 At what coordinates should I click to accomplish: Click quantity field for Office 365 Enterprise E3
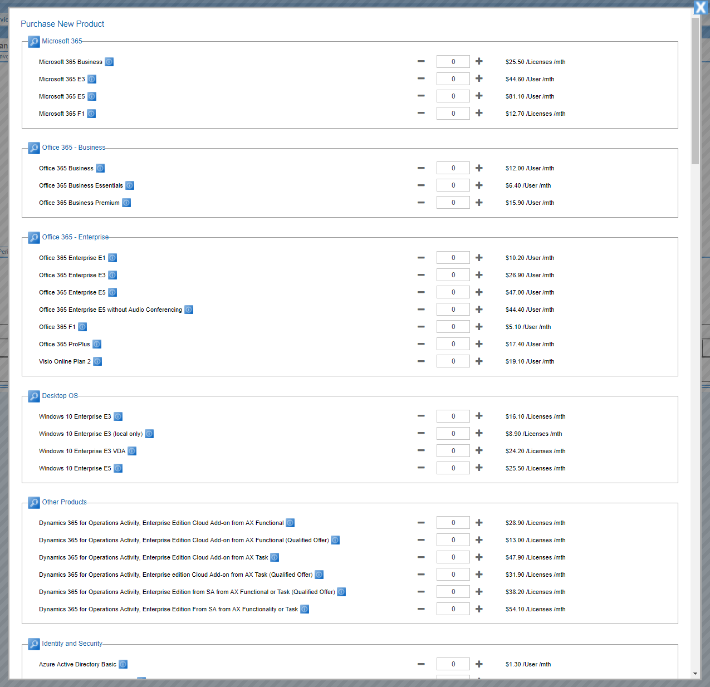pyautogui.click(x=453, y=275)
